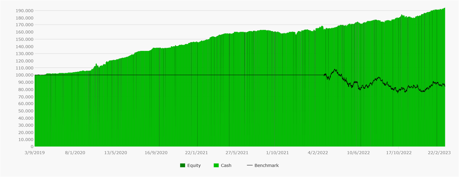Click the dark green Equity swatch
This screenshot has width=459, height=177.
(183, 165)
